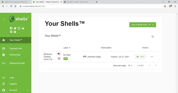The width and height of the screenshot is (178, 93).
Task: Click Add a New Shell button
Action: click(x=143, y=25)
